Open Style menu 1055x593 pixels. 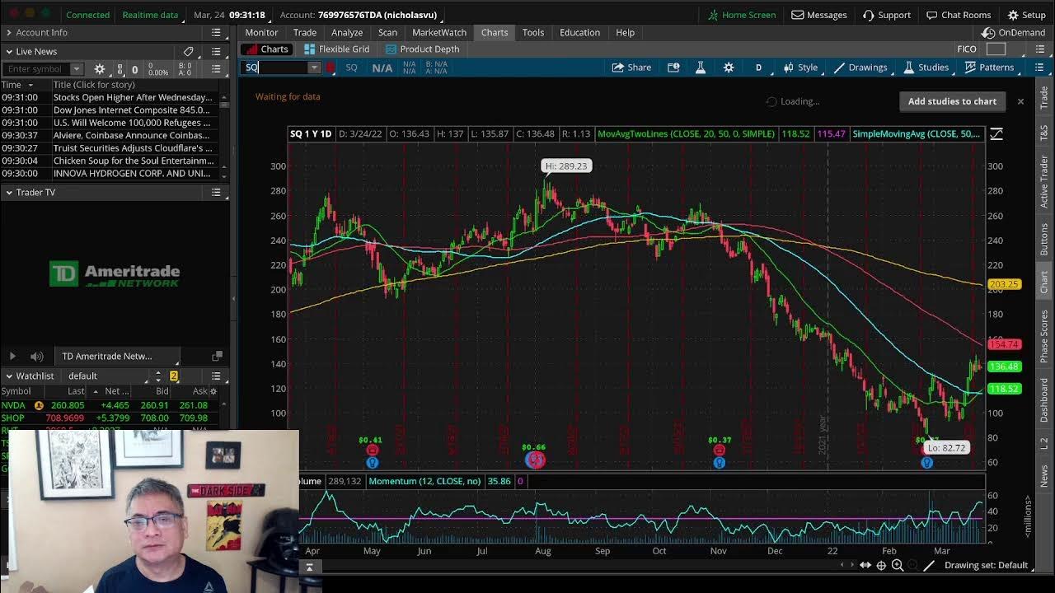tap(800, 68)
